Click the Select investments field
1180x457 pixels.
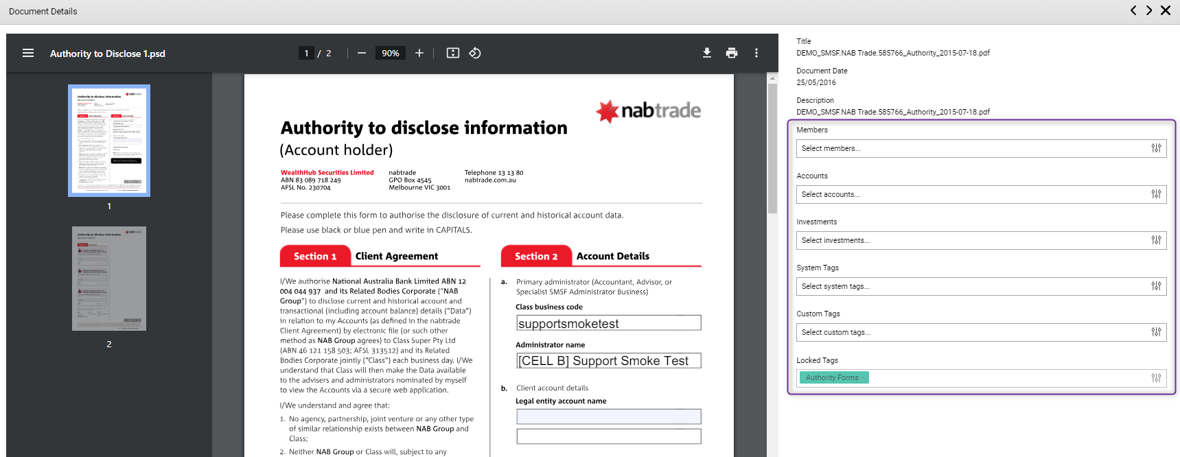981,240
